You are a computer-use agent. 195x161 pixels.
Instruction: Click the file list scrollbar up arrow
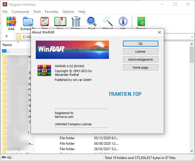coord(192,44)
